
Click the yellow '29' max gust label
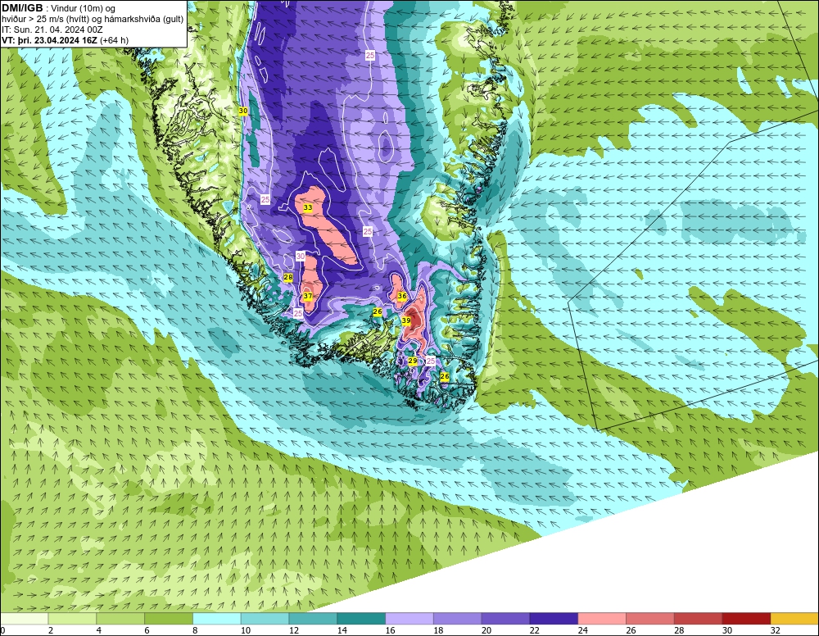412,361
